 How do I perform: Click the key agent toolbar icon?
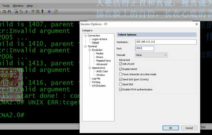(x=42, y=12)
